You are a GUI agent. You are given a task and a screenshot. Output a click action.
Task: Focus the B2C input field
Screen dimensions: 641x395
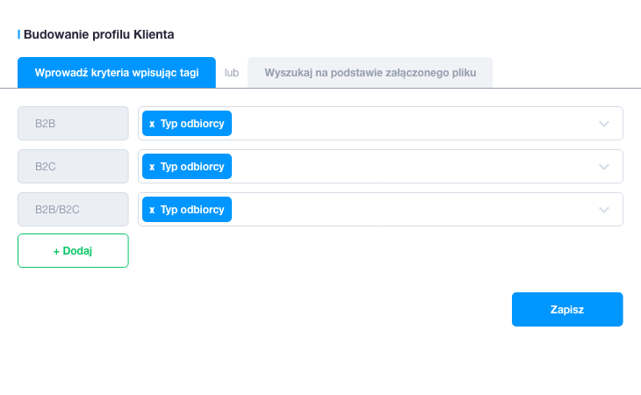pyautogui.click(x=73, y=166)
